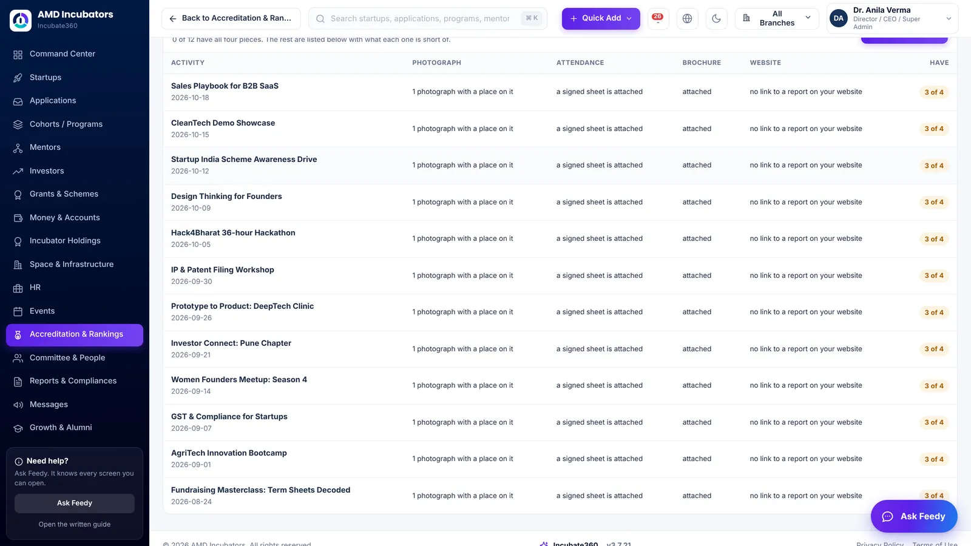Open Command Center in sidebar
The width and height of the screenshot is (971, 546).
tap(75, 54)
